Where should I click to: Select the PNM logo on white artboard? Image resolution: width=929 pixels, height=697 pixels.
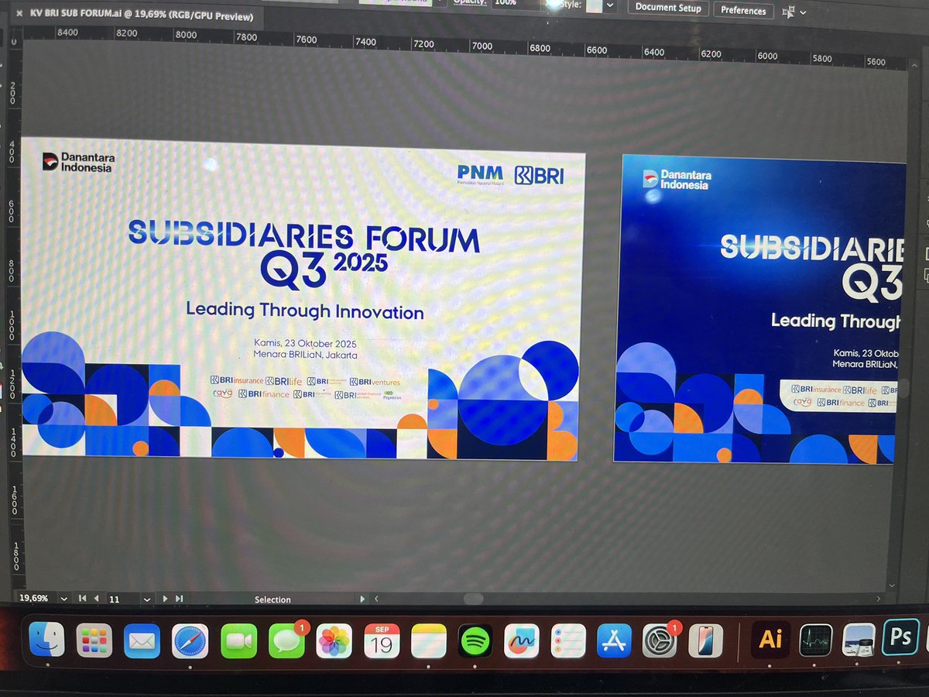[x=480, y=175]
